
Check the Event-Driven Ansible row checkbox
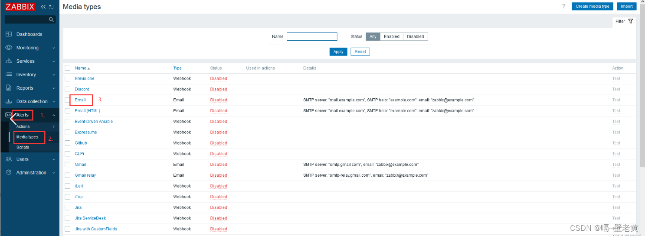point(67,122)
